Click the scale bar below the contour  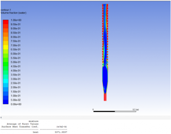tap(115, 112)
